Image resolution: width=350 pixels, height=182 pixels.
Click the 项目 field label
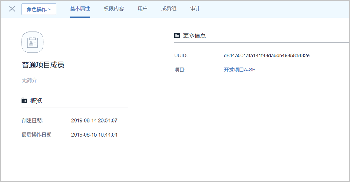tap(180, 70)
